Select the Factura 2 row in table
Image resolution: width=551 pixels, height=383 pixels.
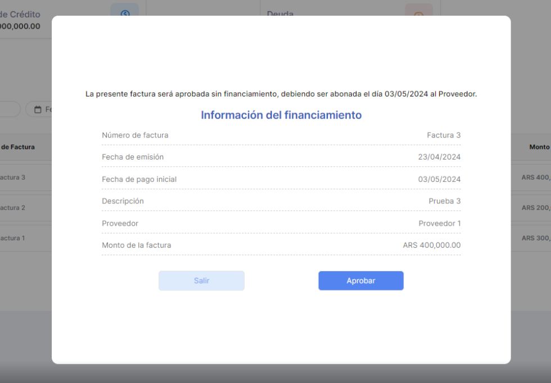(x=13, y=208)
